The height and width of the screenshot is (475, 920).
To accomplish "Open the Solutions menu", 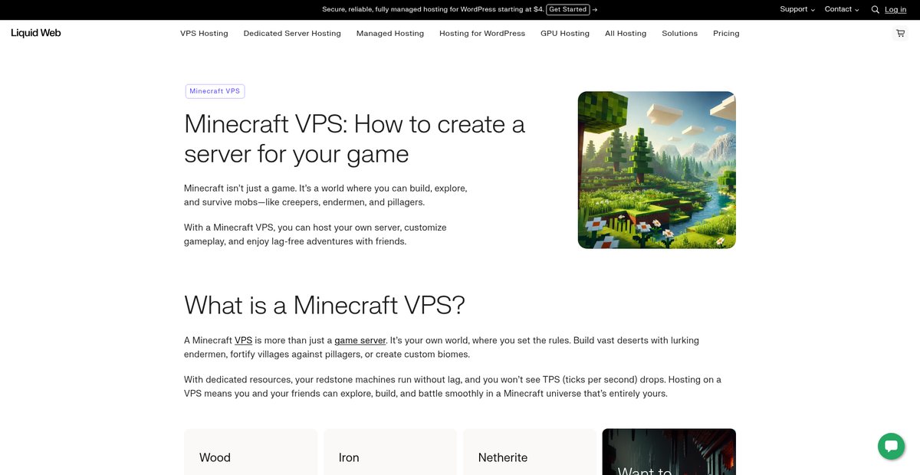I will (680, 34).
